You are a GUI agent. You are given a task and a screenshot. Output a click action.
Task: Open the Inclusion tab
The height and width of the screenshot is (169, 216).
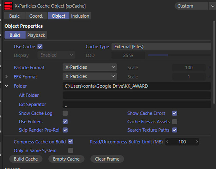click(80, 16)
